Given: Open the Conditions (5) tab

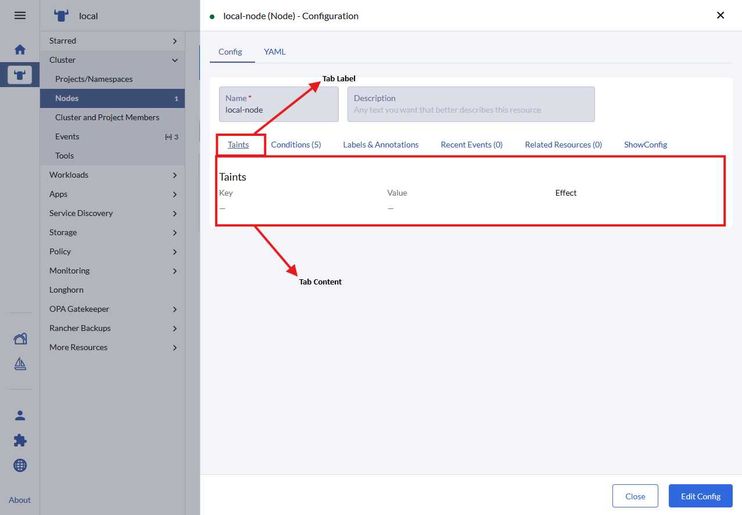Looking at the screenshot, I should pos(296,145).
